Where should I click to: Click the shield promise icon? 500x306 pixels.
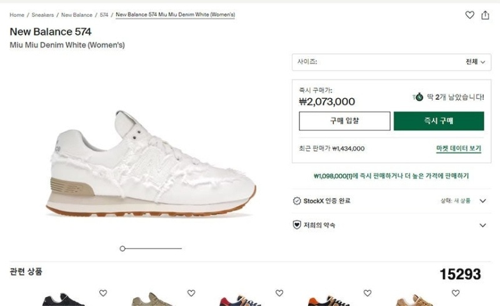(297, 225)
